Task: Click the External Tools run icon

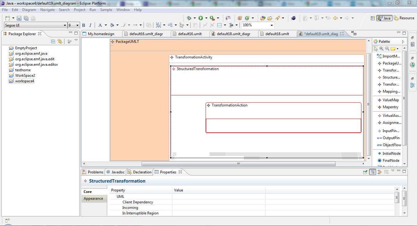Action: (212, 18)
